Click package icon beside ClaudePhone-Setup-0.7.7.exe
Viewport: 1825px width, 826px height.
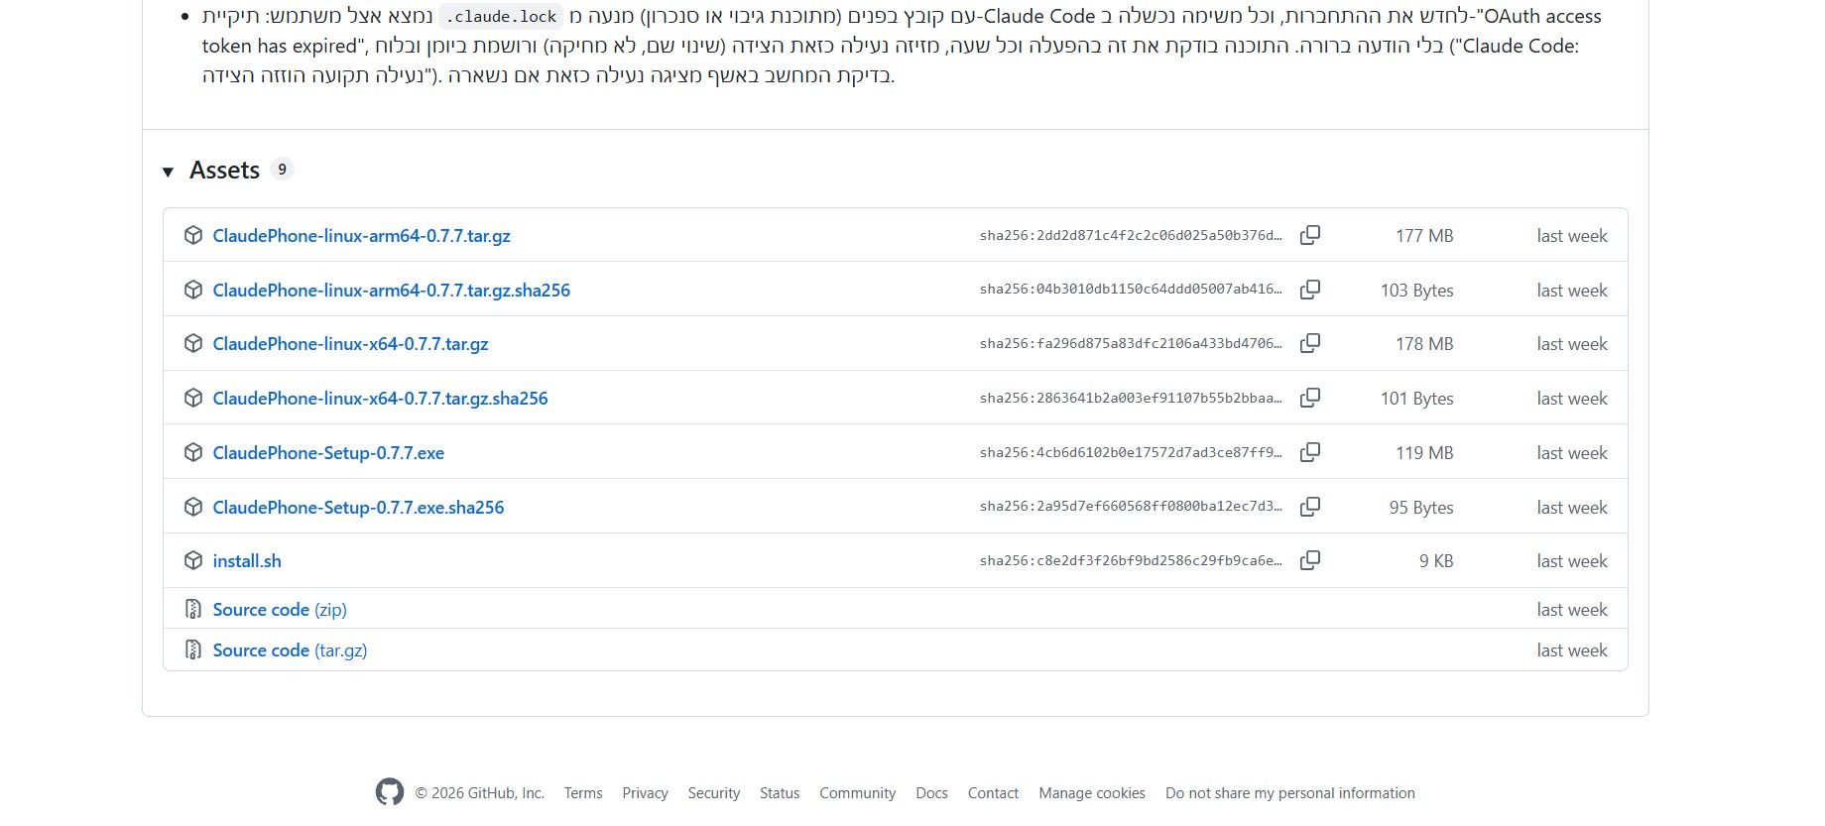(193, 452)
